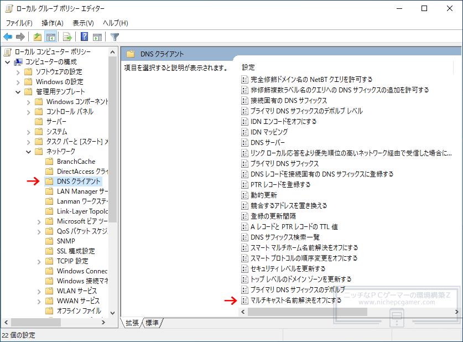Switch to the 標準 tab
463x342 pixels.
point(152,323)
